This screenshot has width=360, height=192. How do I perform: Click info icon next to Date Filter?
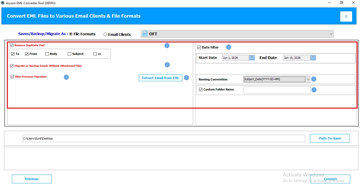pyautogui.click(x=228, y=47)
